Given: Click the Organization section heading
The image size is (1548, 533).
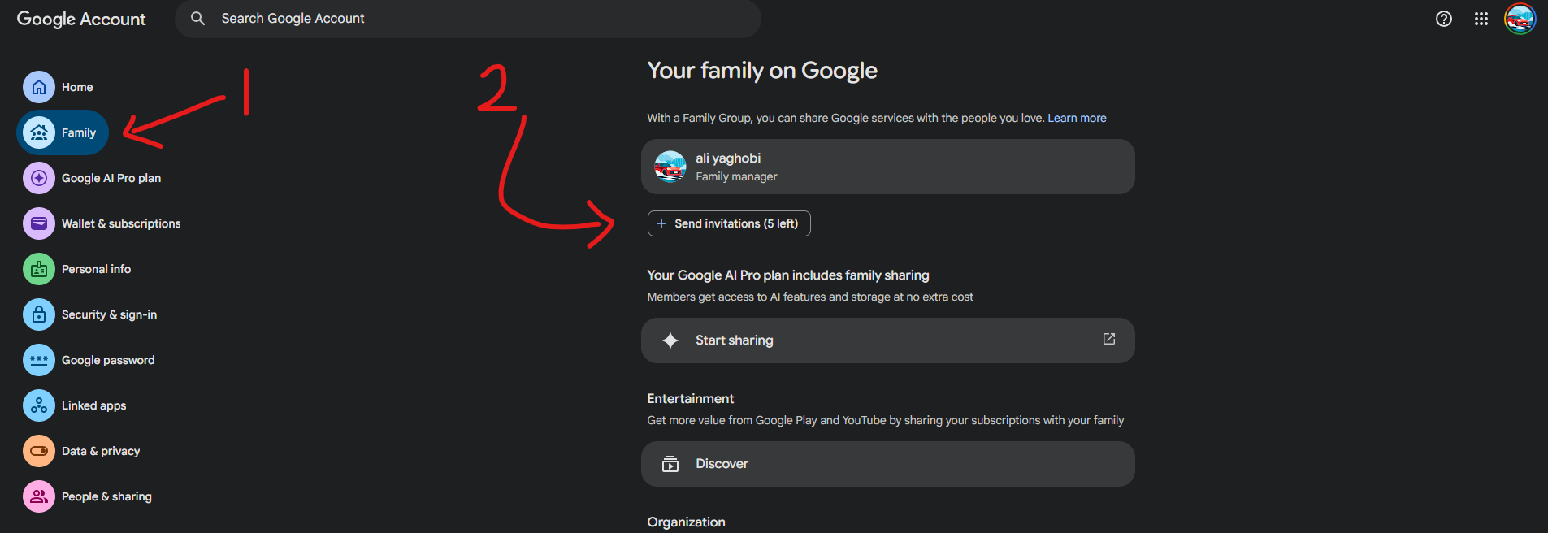Looking at the screenshot, I should pyautogui.click(x=686, y=522).
